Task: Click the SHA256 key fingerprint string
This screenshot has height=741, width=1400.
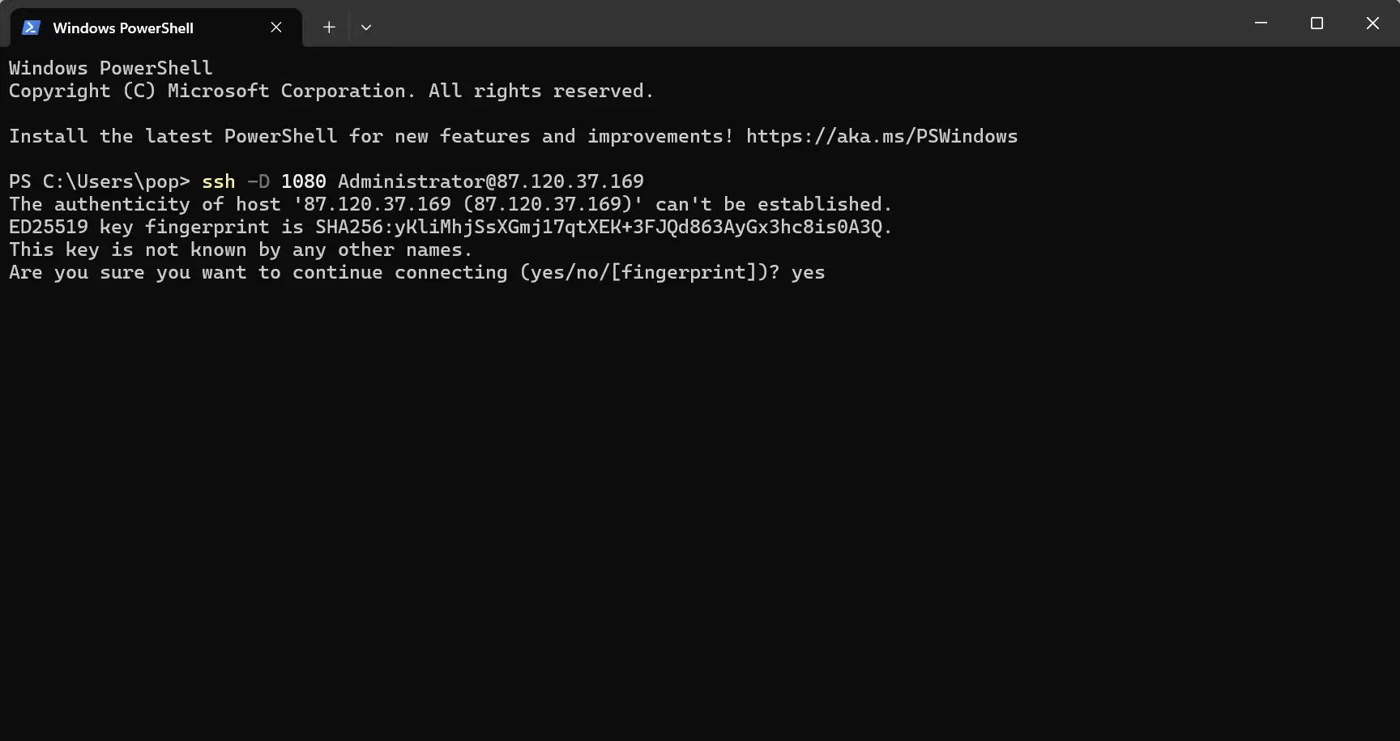Action: pos(599,227)
